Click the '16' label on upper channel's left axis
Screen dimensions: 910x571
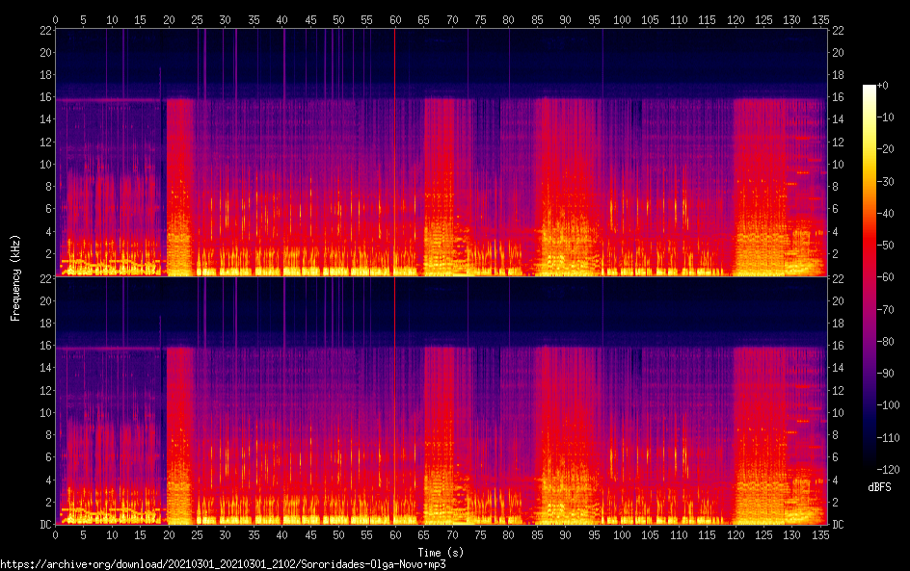pyautogui.click(x=45, y=97)
